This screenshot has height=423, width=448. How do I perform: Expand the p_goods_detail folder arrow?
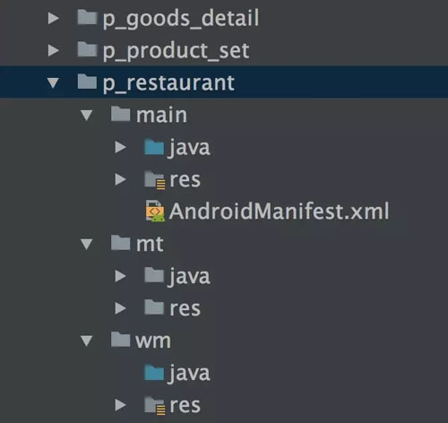tap(54, 18)
